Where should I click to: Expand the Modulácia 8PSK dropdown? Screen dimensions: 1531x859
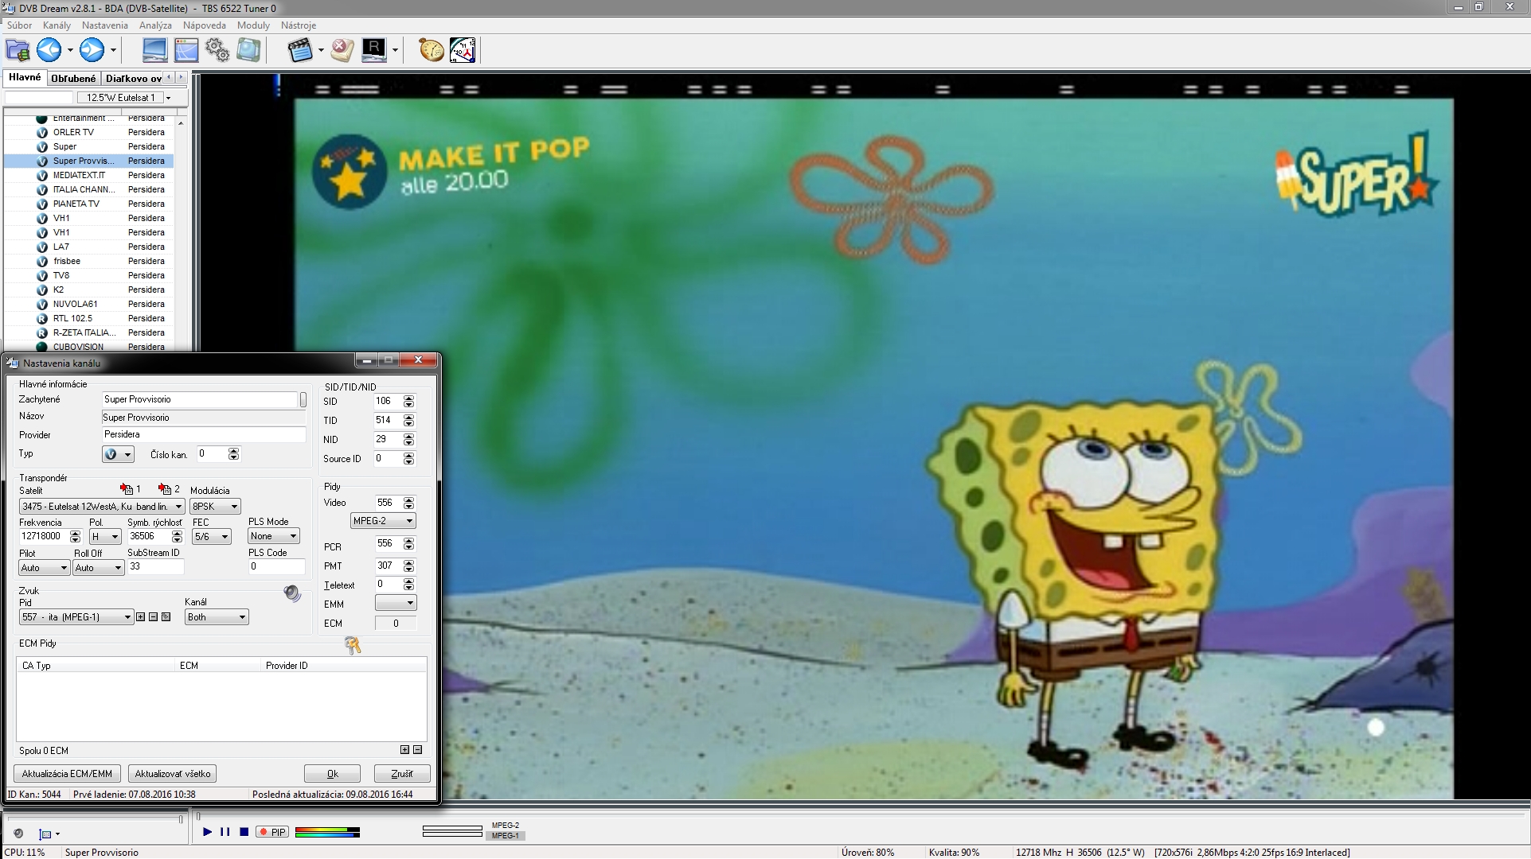pos(215,507)
